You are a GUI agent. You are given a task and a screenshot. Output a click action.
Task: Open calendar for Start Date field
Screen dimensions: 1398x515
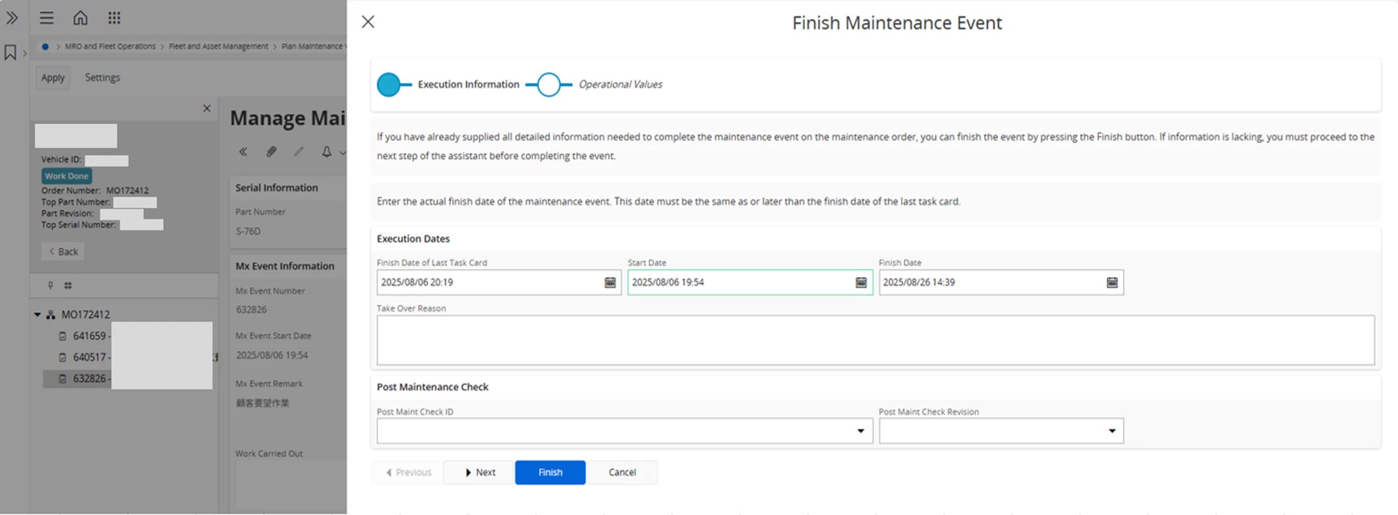click(x=861, y=283)
